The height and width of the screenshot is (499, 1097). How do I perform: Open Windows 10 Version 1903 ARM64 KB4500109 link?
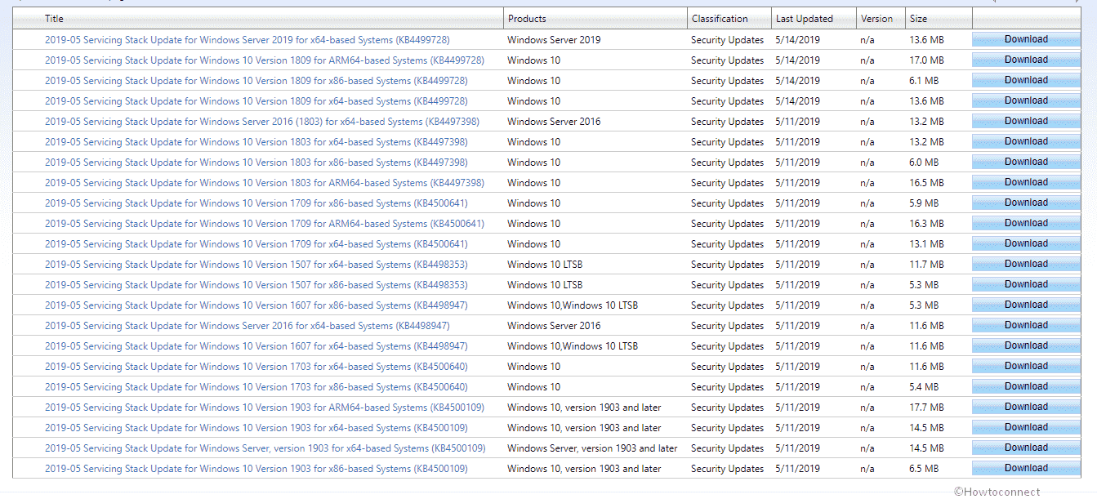pos(265,408)
